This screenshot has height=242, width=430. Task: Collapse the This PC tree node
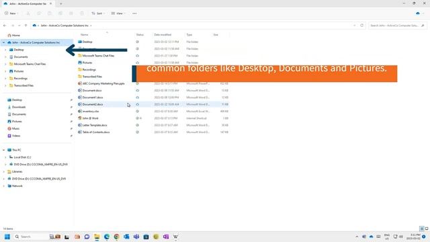(3, 150)
